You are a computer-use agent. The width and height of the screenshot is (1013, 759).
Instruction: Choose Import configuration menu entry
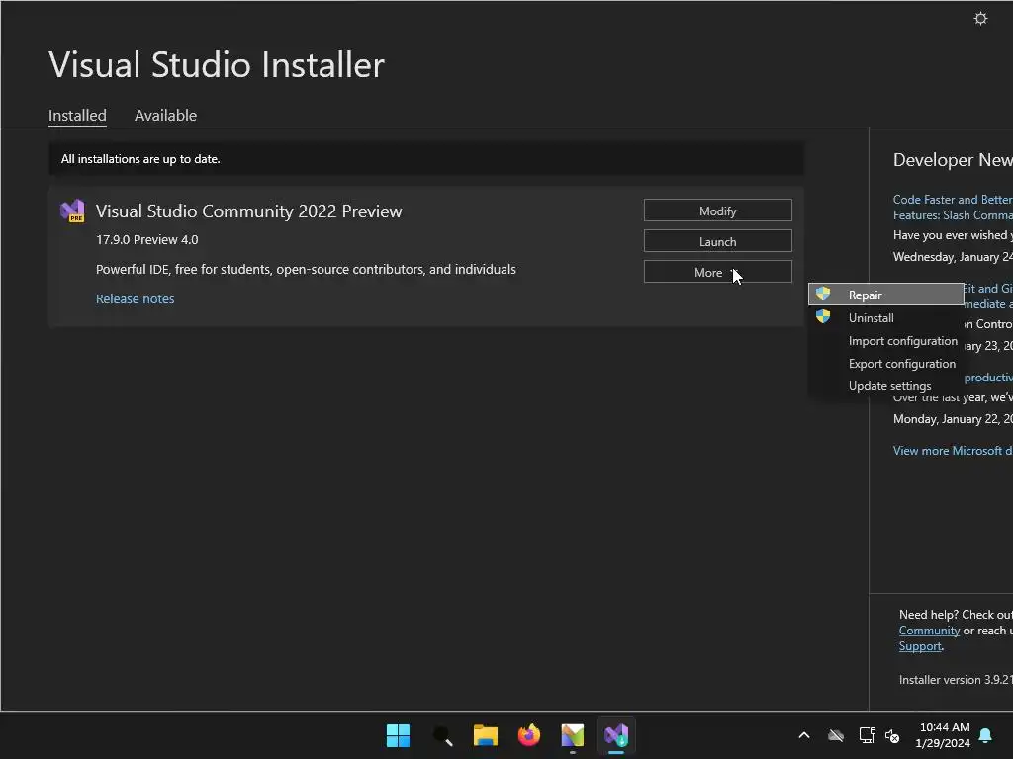(x=885, y=341)
